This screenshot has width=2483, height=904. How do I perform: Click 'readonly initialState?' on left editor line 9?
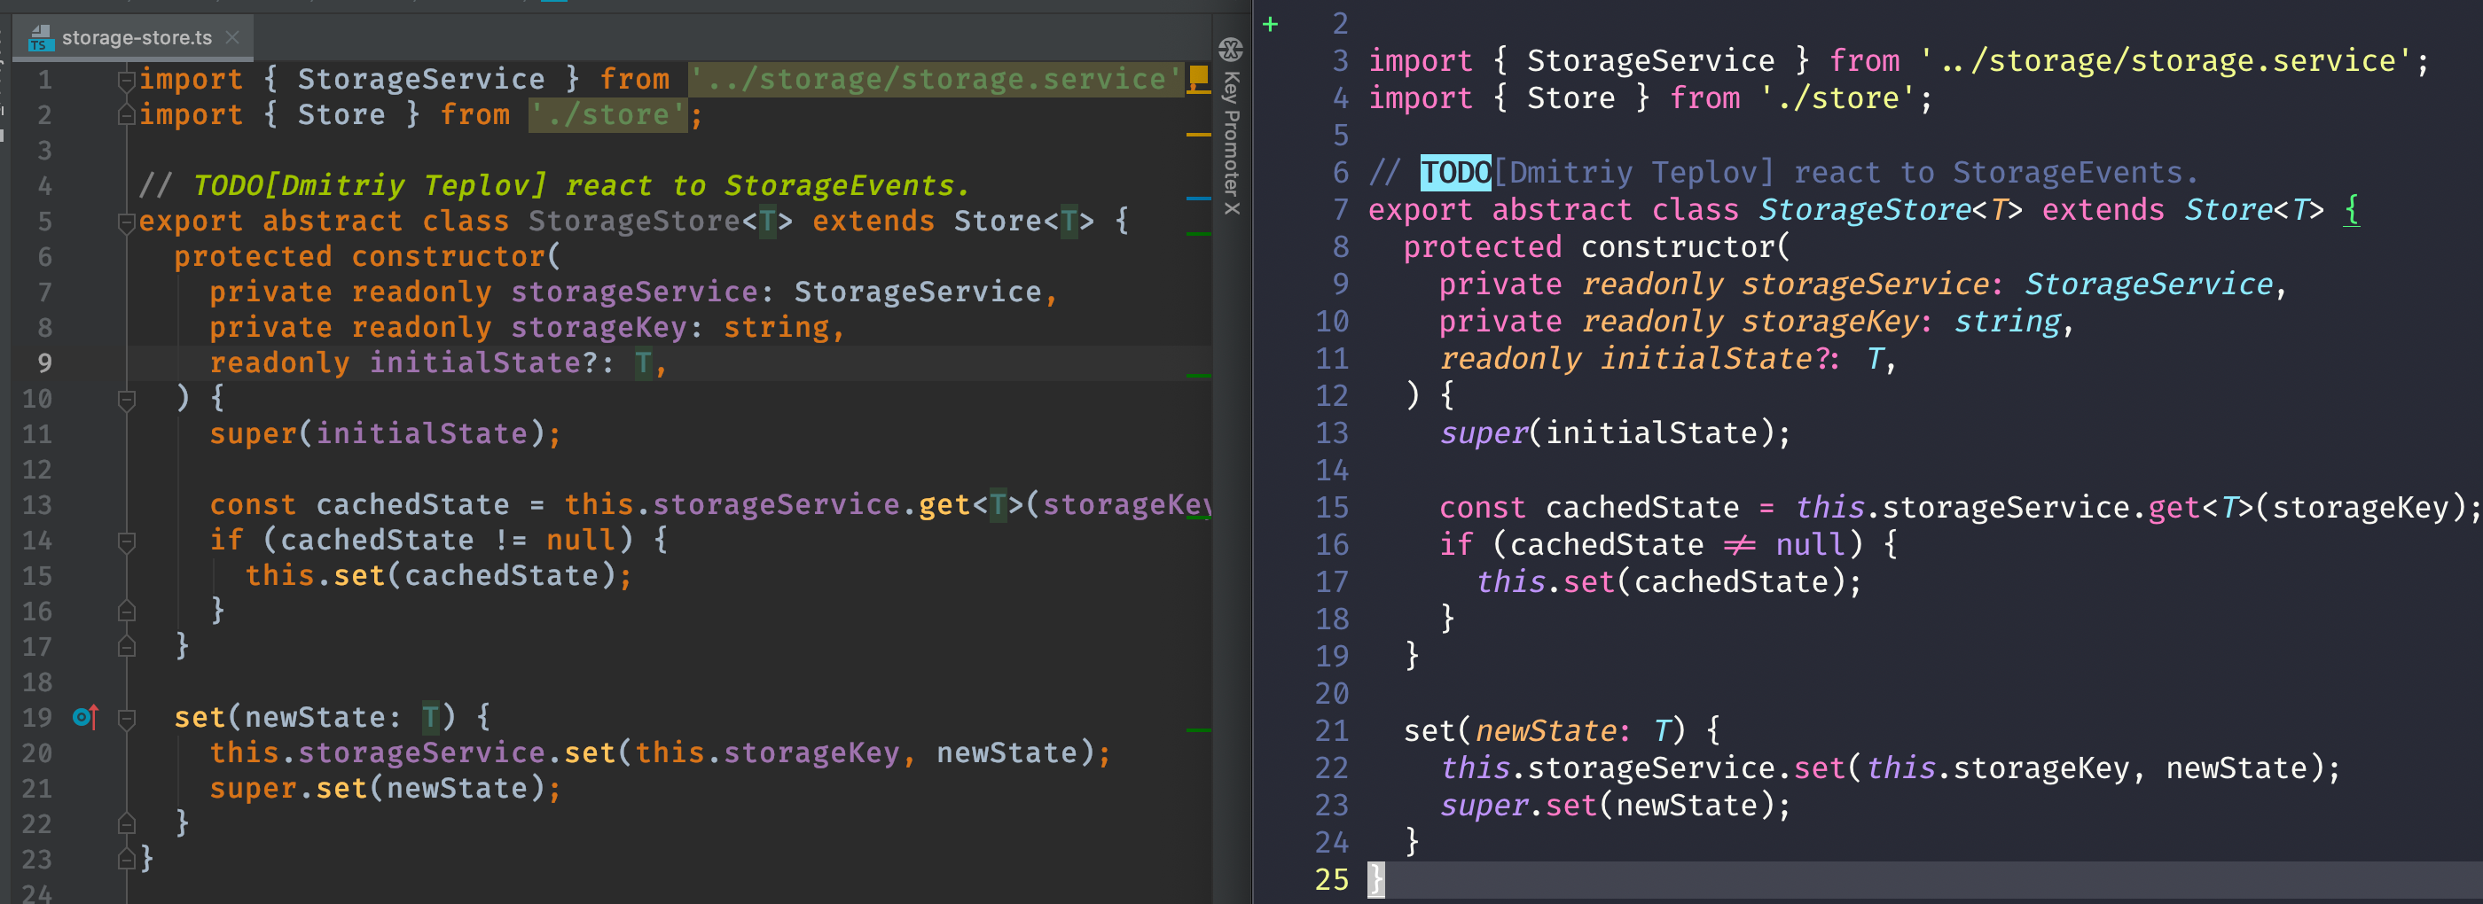(403, 362)
